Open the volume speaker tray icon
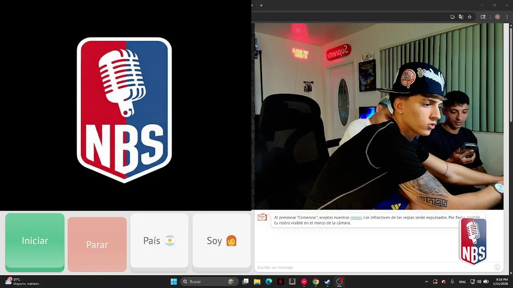 point(479,282)
